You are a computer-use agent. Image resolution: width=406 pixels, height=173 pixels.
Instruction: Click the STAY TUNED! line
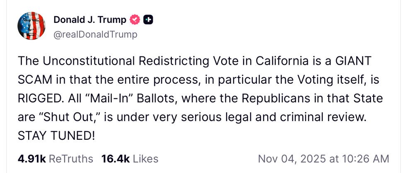(56, 135)
